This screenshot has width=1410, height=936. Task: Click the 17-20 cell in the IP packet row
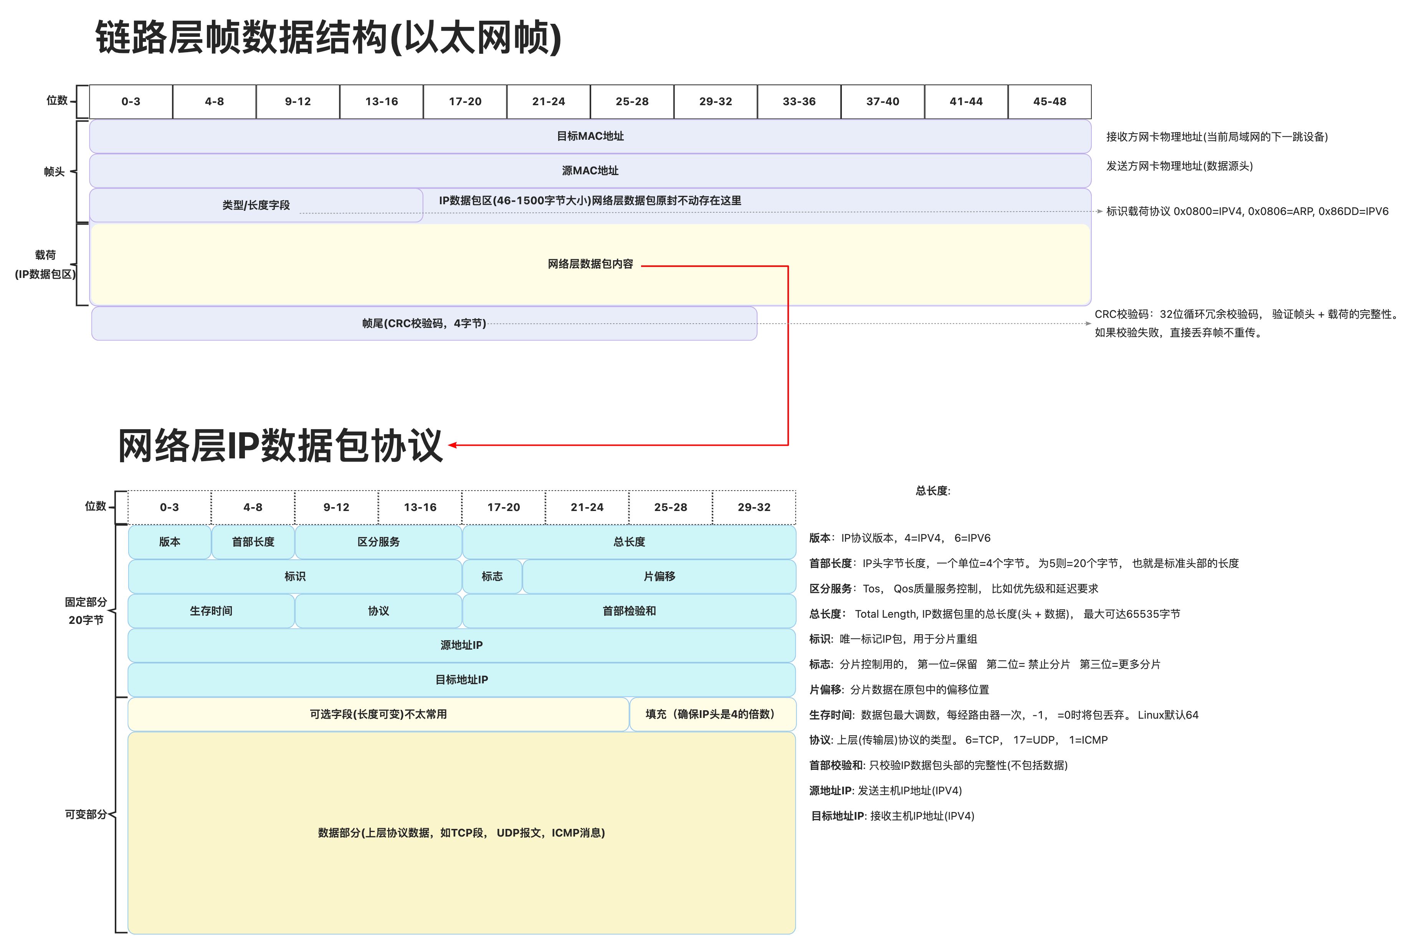(504, 508)
